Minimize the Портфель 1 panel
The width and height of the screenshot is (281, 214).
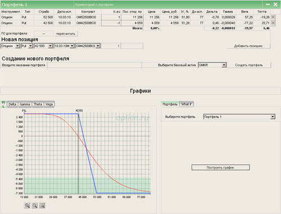point(268,5)
